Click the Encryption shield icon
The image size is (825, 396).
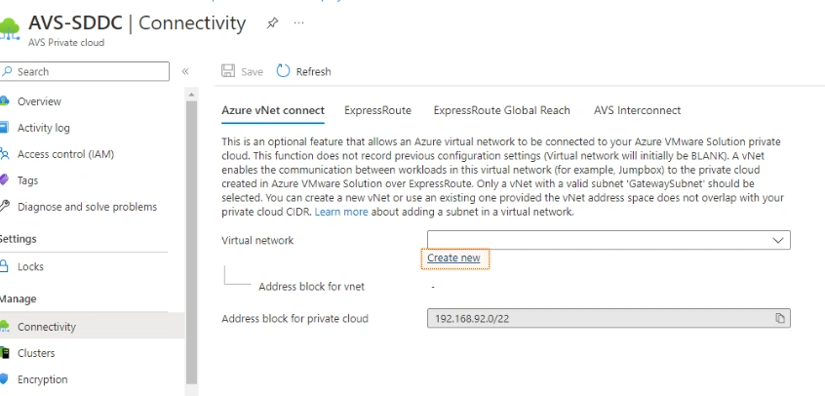coord(4,379)
